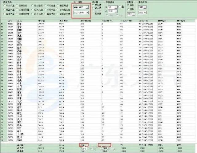Select station 深圳 in the table
Image resolution: width=197 pixels, height=153 pixels.
click(19, 95)
